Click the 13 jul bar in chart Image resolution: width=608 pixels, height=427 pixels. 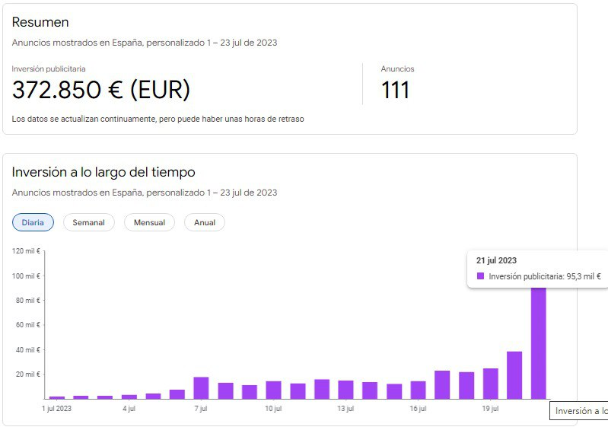(x=345, y=390)
